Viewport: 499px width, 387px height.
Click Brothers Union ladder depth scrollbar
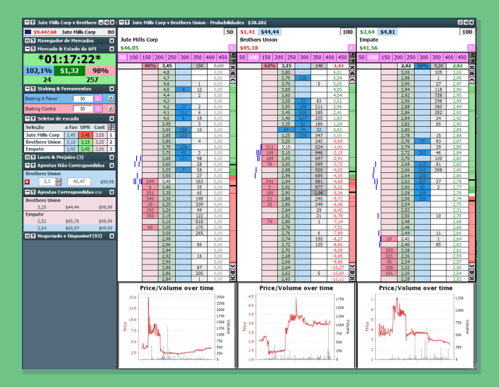tap(352, 174)
